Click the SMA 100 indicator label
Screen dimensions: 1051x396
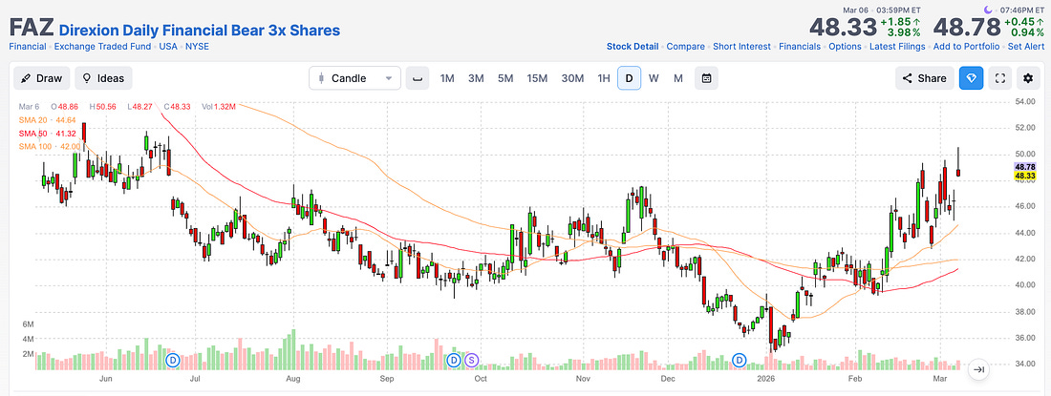[x=50, y=147]
